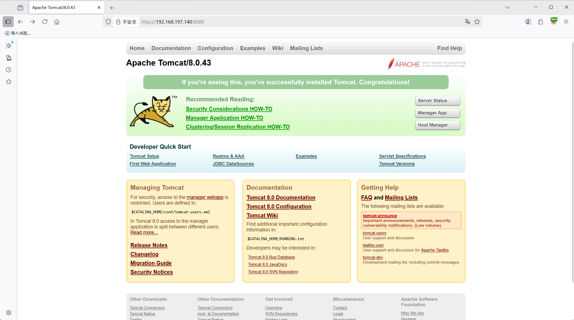Open bookmarks sidebar star icon
The width and height of the screenshot is (574, 320).
(x=9, y=82)
